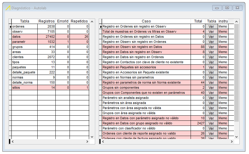Click left arrow of left table horizontal scrollbar
The width and height of the screenshot is (249, 154).
[13, 141]
